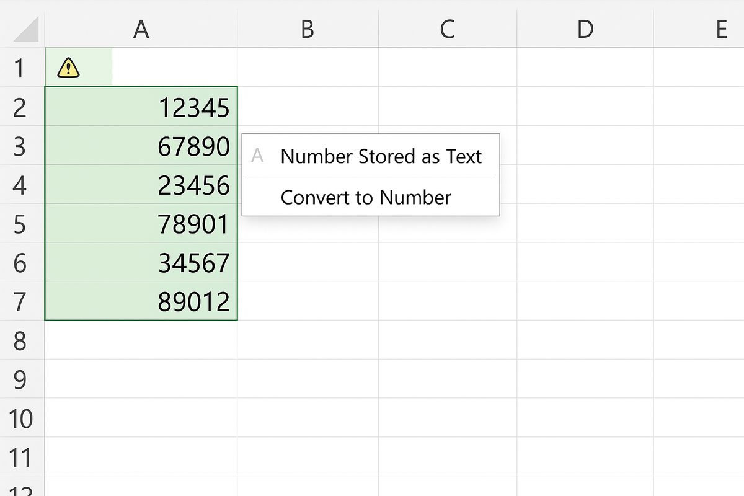
Task: Click the yellow warning error indicator icon
Action: pyautogui.click(x=68, y=68)
